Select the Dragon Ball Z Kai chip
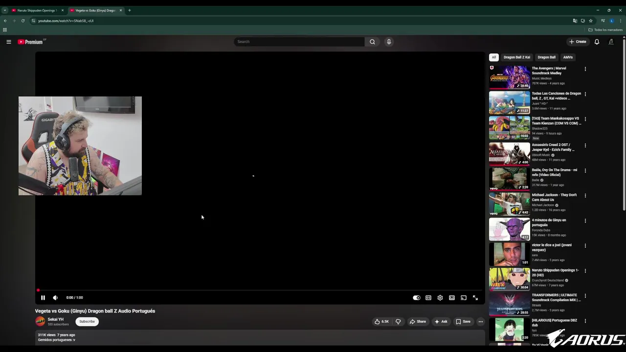626x352 pixels. coord(517,57)
